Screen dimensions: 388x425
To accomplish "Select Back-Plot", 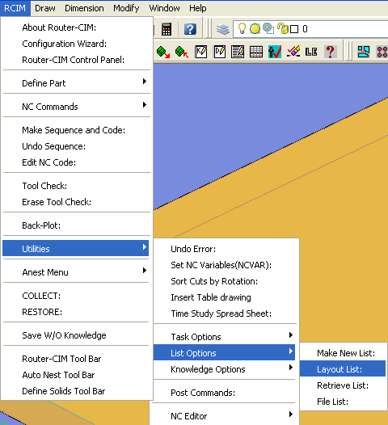I will pos(76,225).
